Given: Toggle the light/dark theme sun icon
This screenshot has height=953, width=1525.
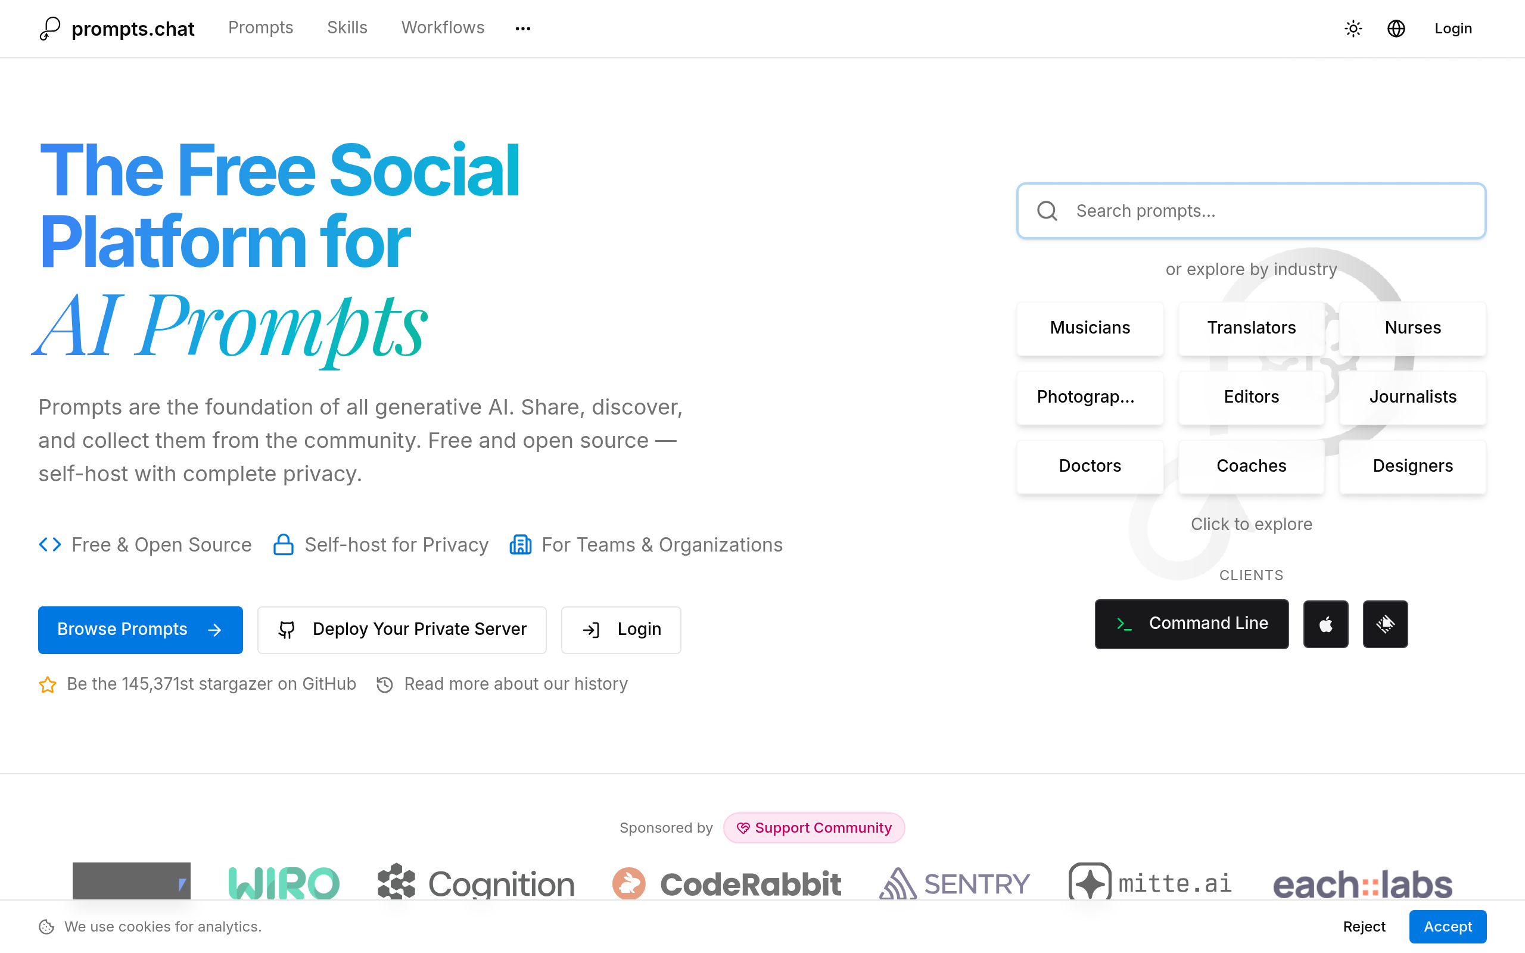Looking at the screenshot, I should tap(1353, 29).
